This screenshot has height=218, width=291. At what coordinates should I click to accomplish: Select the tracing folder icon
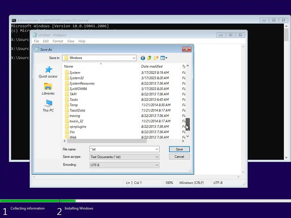pyautogui.click(x=67, y=116)
